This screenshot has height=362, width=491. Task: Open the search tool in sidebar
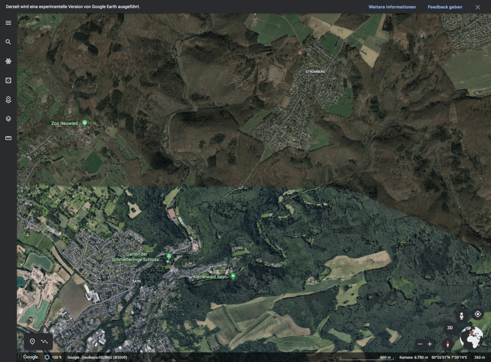8,42
